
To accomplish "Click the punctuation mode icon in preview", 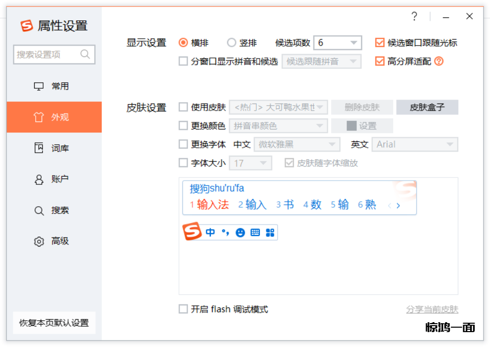I will coord(226,232).
